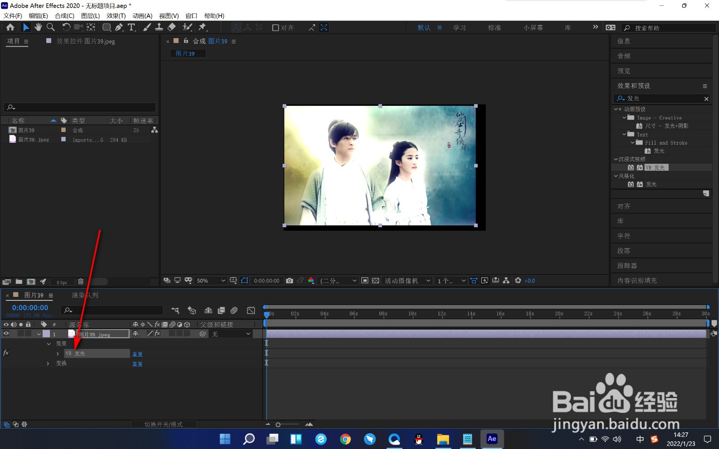
Task: Click the label color swatch of layer 1
Action: 46,334
